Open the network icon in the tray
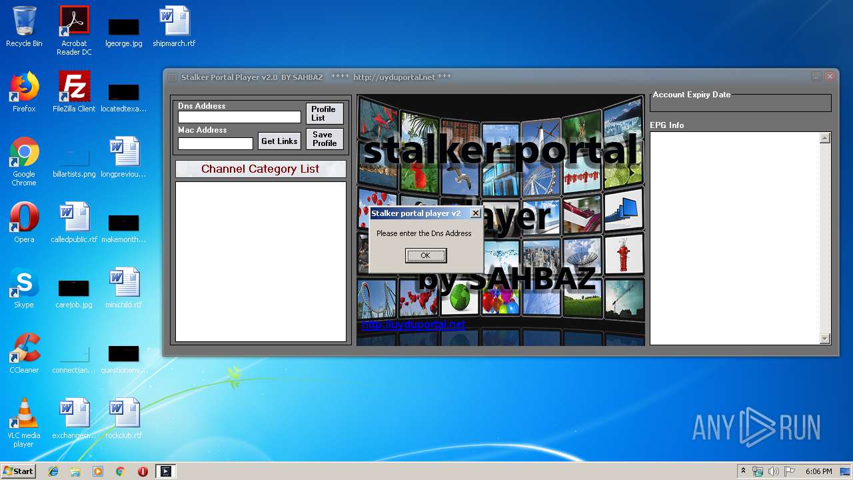This screenshot has height=480, width=853. [758, 471]
